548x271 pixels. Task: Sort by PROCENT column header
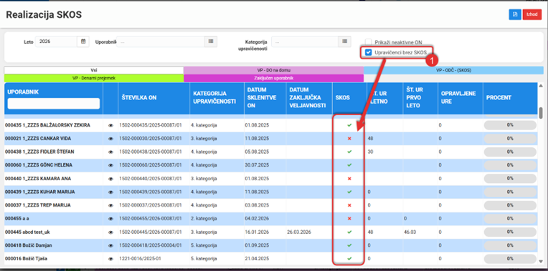point(499,98)
